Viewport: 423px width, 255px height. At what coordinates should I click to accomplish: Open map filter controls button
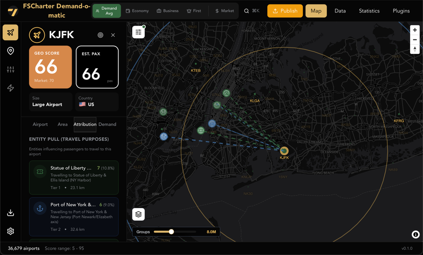click(x=138, y=32)
